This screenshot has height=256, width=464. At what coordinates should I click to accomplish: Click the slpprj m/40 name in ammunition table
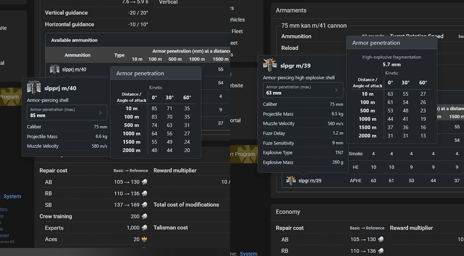74,69
